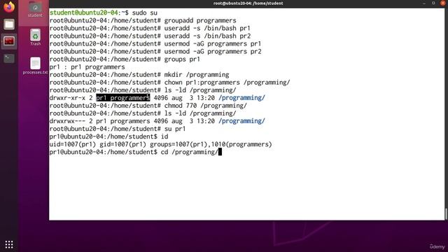Click the 'sudo su' command line
The width and height of the screenshot is (448, 252).
(104, 13)
